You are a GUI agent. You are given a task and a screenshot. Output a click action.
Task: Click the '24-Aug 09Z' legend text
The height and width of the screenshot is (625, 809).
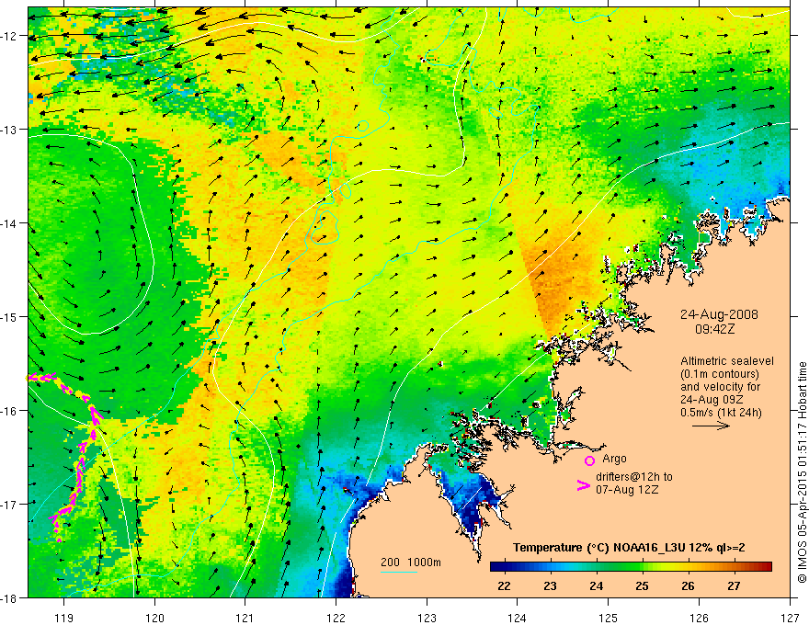pos(710,400)
